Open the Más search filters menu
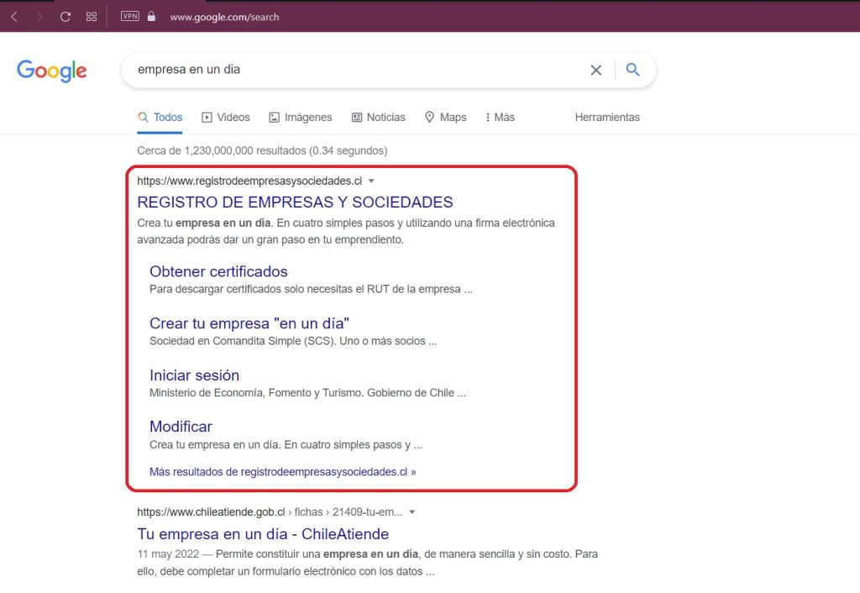 click(500, 118)
